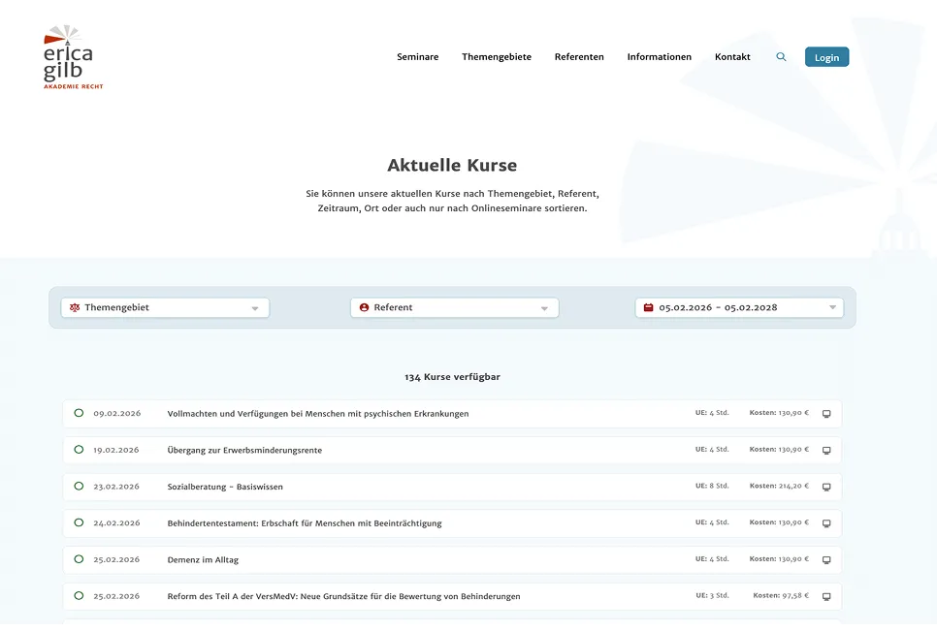The image size is (937, 632).
Task: Navigate to the Kontakt page
Action: click(x=732, y=57)
